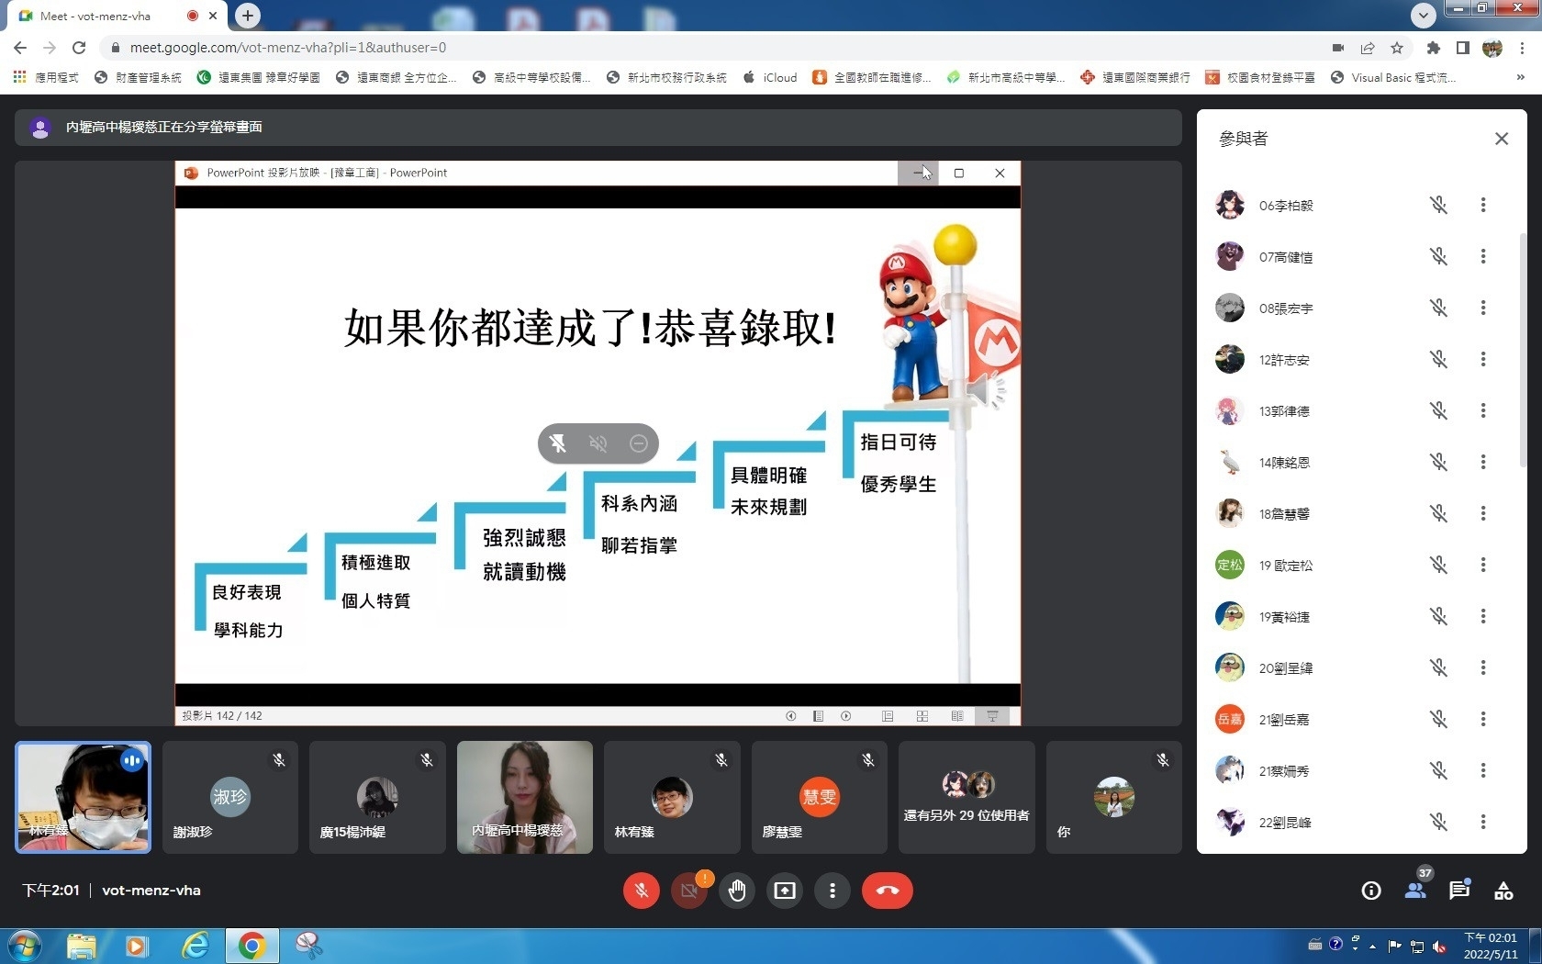The image size is (1542, 964).
Task: Open Chrome three-dot menu
Action: click(x=1523, y=48)
